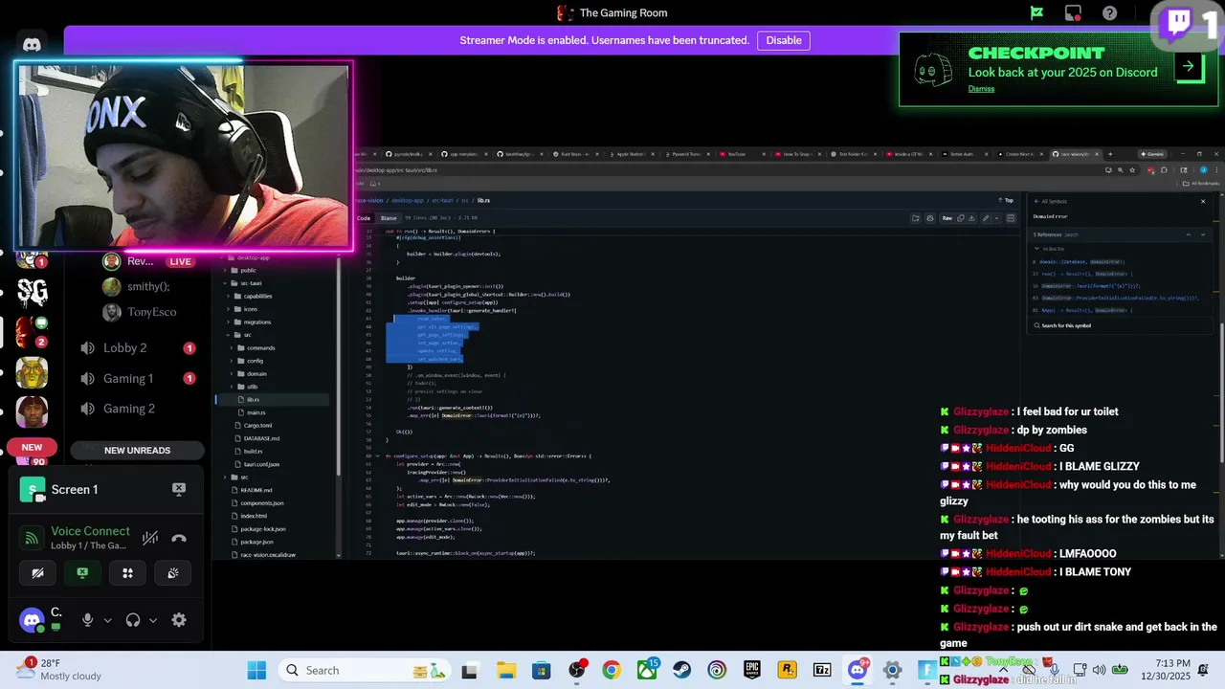Screen dimensions: 1225x689
Task: Click Search for this symbol
Action: click(x=1062, y=325)
